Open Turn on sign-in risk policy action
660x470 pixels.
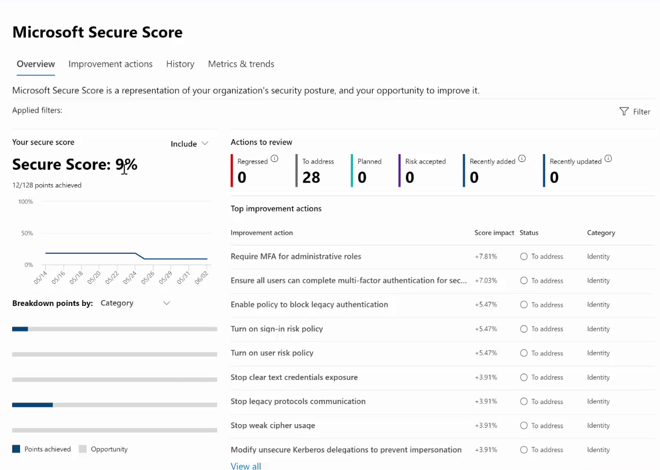[277, 329]
